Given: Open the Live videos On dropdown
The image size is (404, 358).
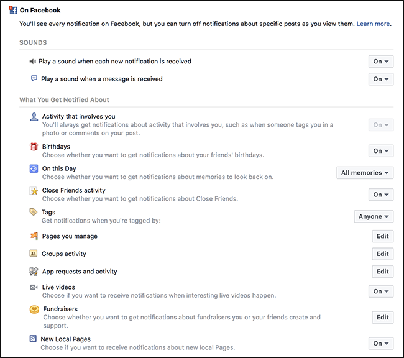Looking at the screenshot, I should click(x=382, y=291).
